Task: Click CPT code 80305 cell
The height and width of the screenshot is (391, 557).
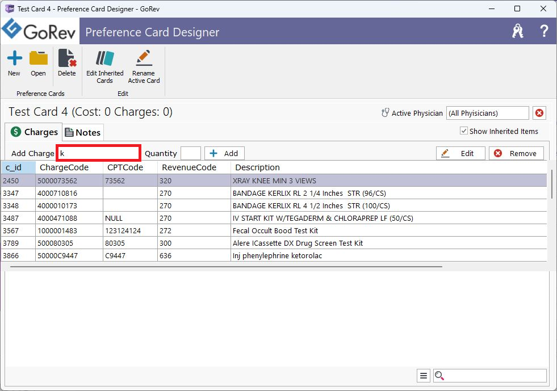Action: [130, 243]
